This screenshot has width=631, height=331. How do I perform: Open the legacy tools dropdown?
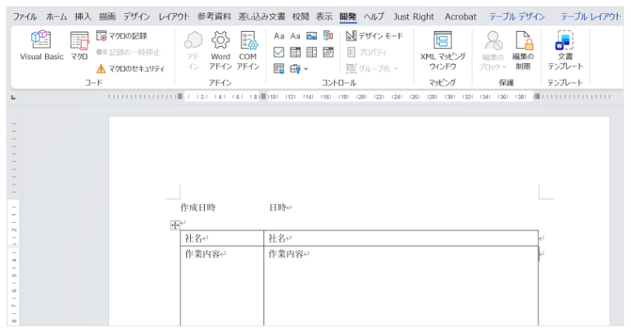(x=298, y=69)
